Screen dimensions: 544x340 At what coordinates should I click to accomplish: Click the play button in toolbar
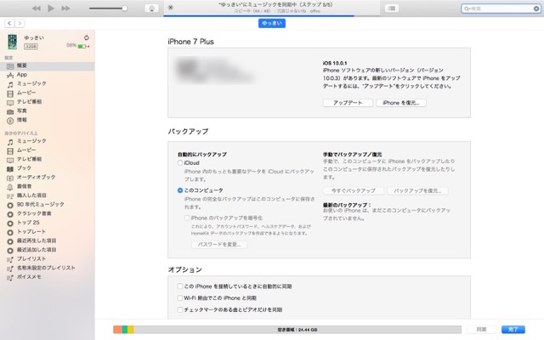pos(51,8)
